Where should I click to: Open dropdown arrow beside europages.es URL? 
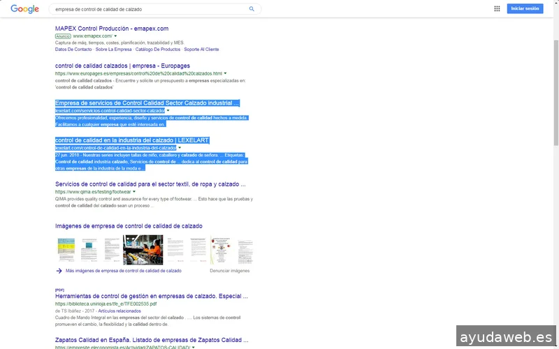tap(226, 73)
